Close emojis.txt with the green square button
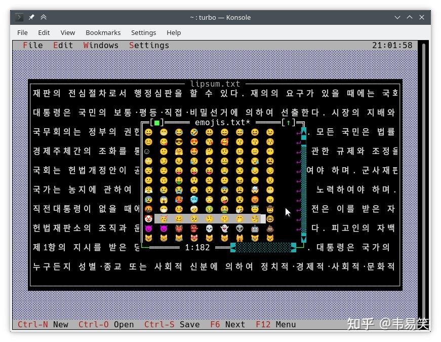The width and height of the screenshot is (441, 342). [157, 123]
